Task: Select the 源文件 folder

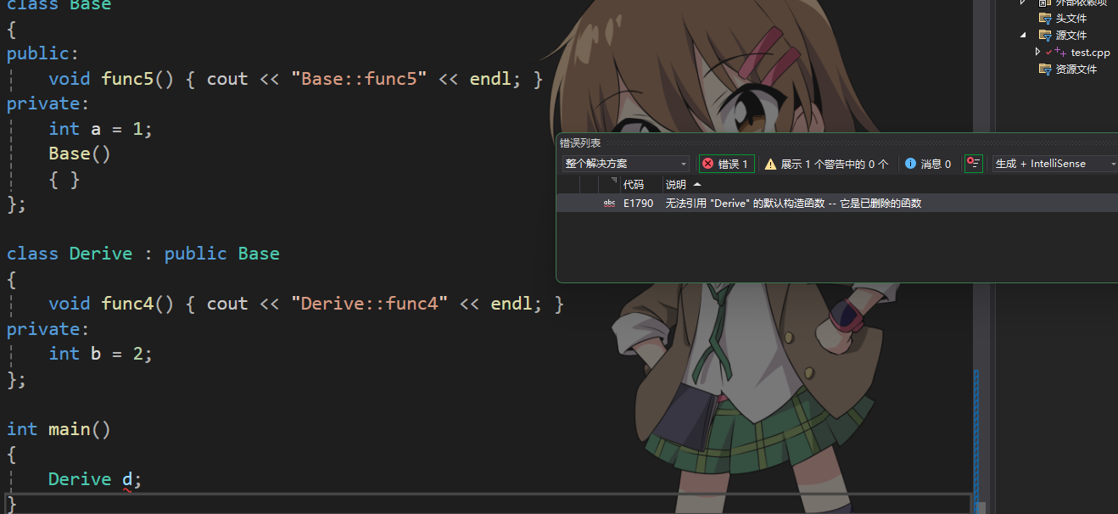Action: [1070, 36]
